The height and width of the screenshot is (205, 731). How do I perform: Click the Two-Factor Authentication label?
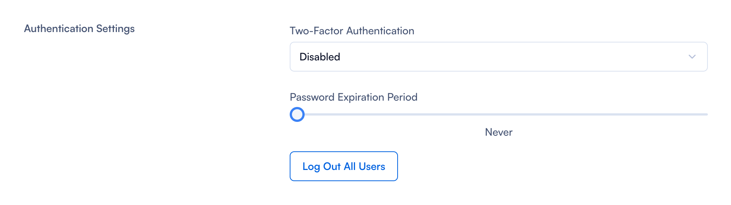(x=352, y=31)
